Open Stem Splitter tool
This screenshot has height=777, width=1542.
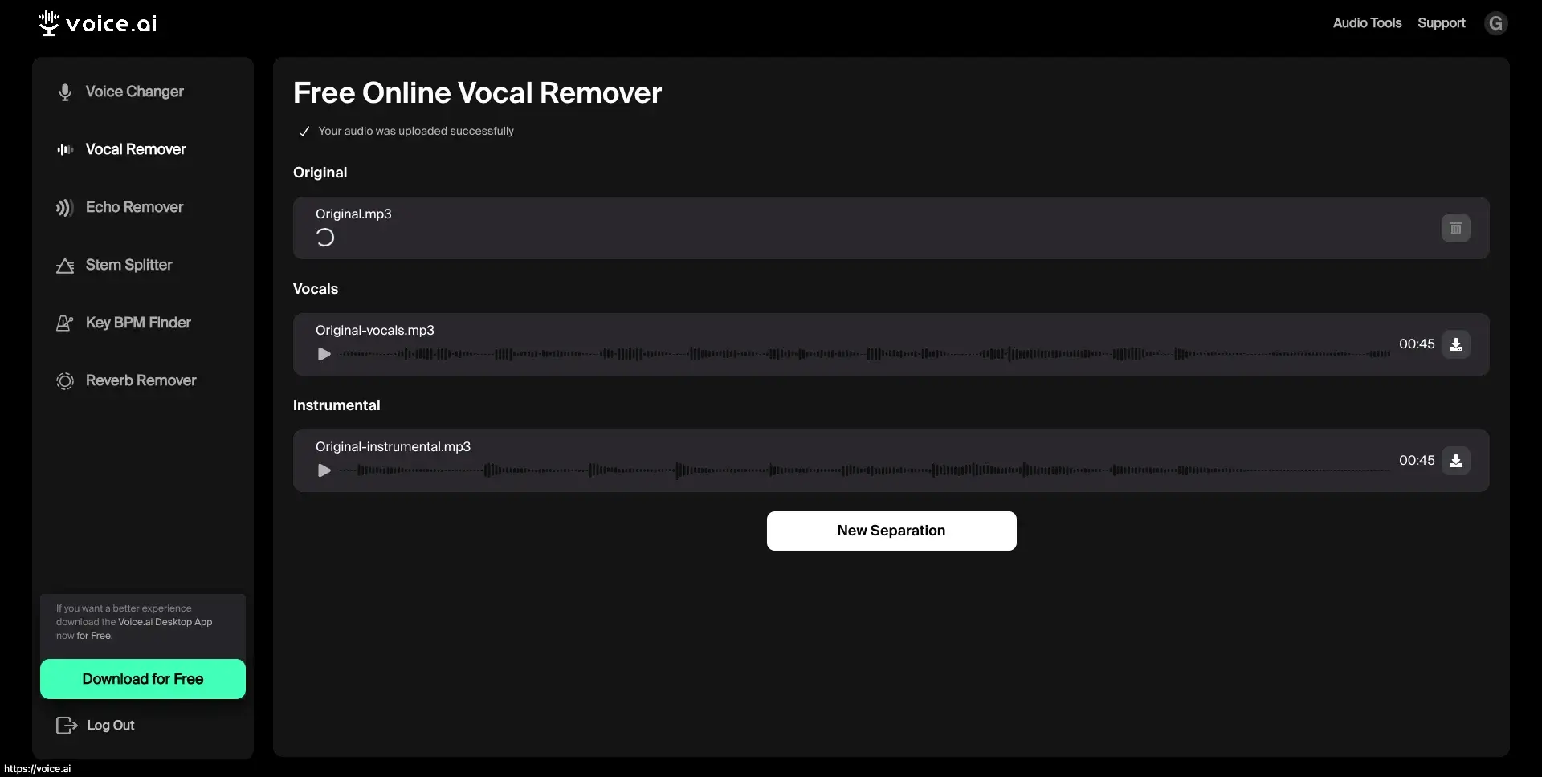(128, 265)
